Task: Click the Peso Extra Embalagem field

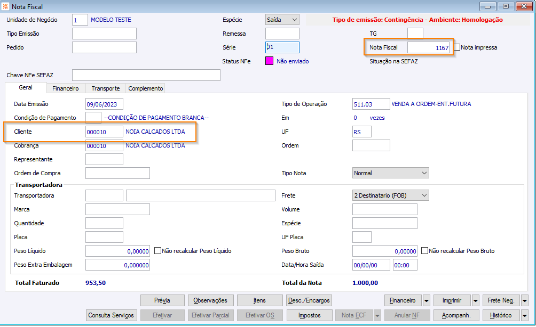Action: point(117,265)
